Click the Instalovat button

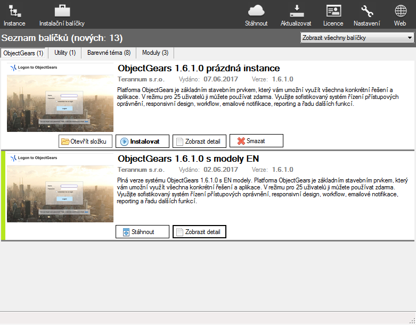142,141
